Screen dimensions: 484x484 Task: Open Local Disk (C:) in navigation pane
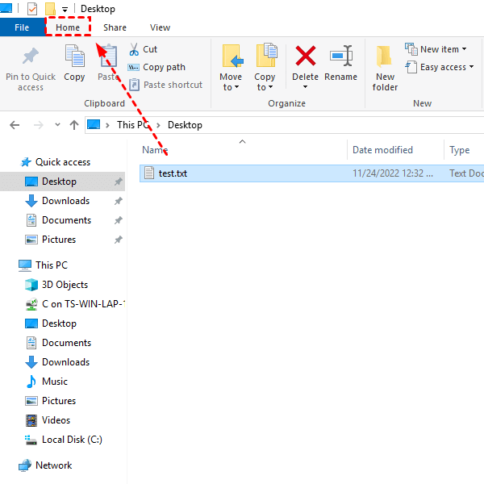coord(72,440)
